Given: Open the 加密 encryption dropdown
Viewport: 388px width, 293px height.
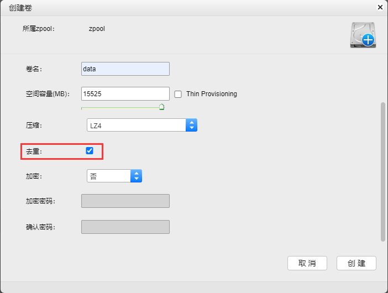Looking at the screenshot, I should [114, 176].
